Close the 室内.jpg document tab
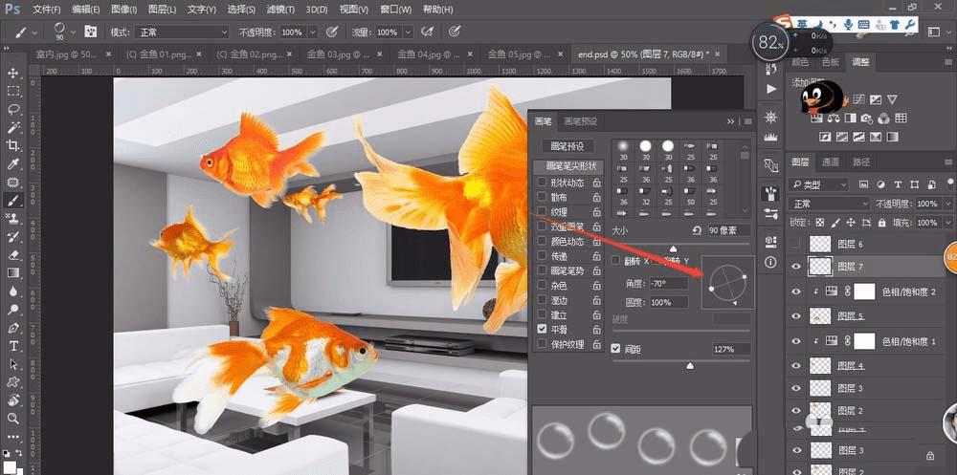Viewport: 957px width, 475px height. click(109, 54)
